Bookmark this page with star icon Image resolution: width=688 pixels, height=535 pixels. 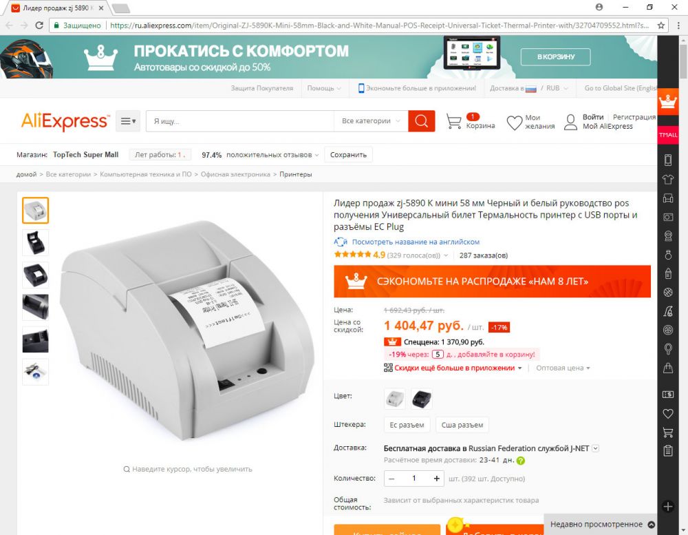coord(660,25)
